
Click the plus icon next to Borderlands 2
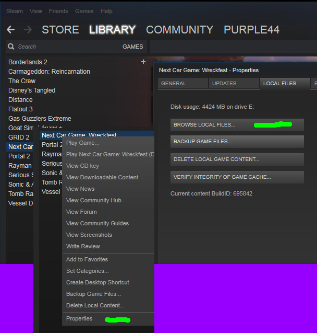coord(143,62)
